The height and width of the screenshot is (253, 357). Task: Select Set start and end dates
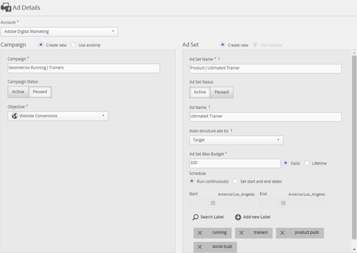click(235, 181)
